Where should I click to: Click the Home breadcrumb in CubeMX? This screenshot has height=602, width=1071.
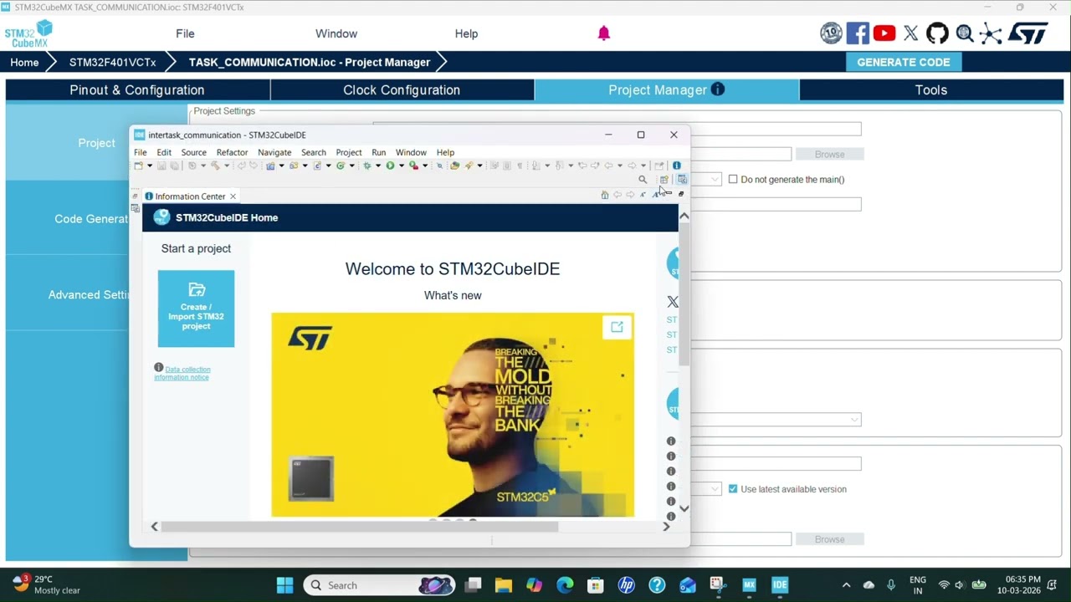[24, 62]
